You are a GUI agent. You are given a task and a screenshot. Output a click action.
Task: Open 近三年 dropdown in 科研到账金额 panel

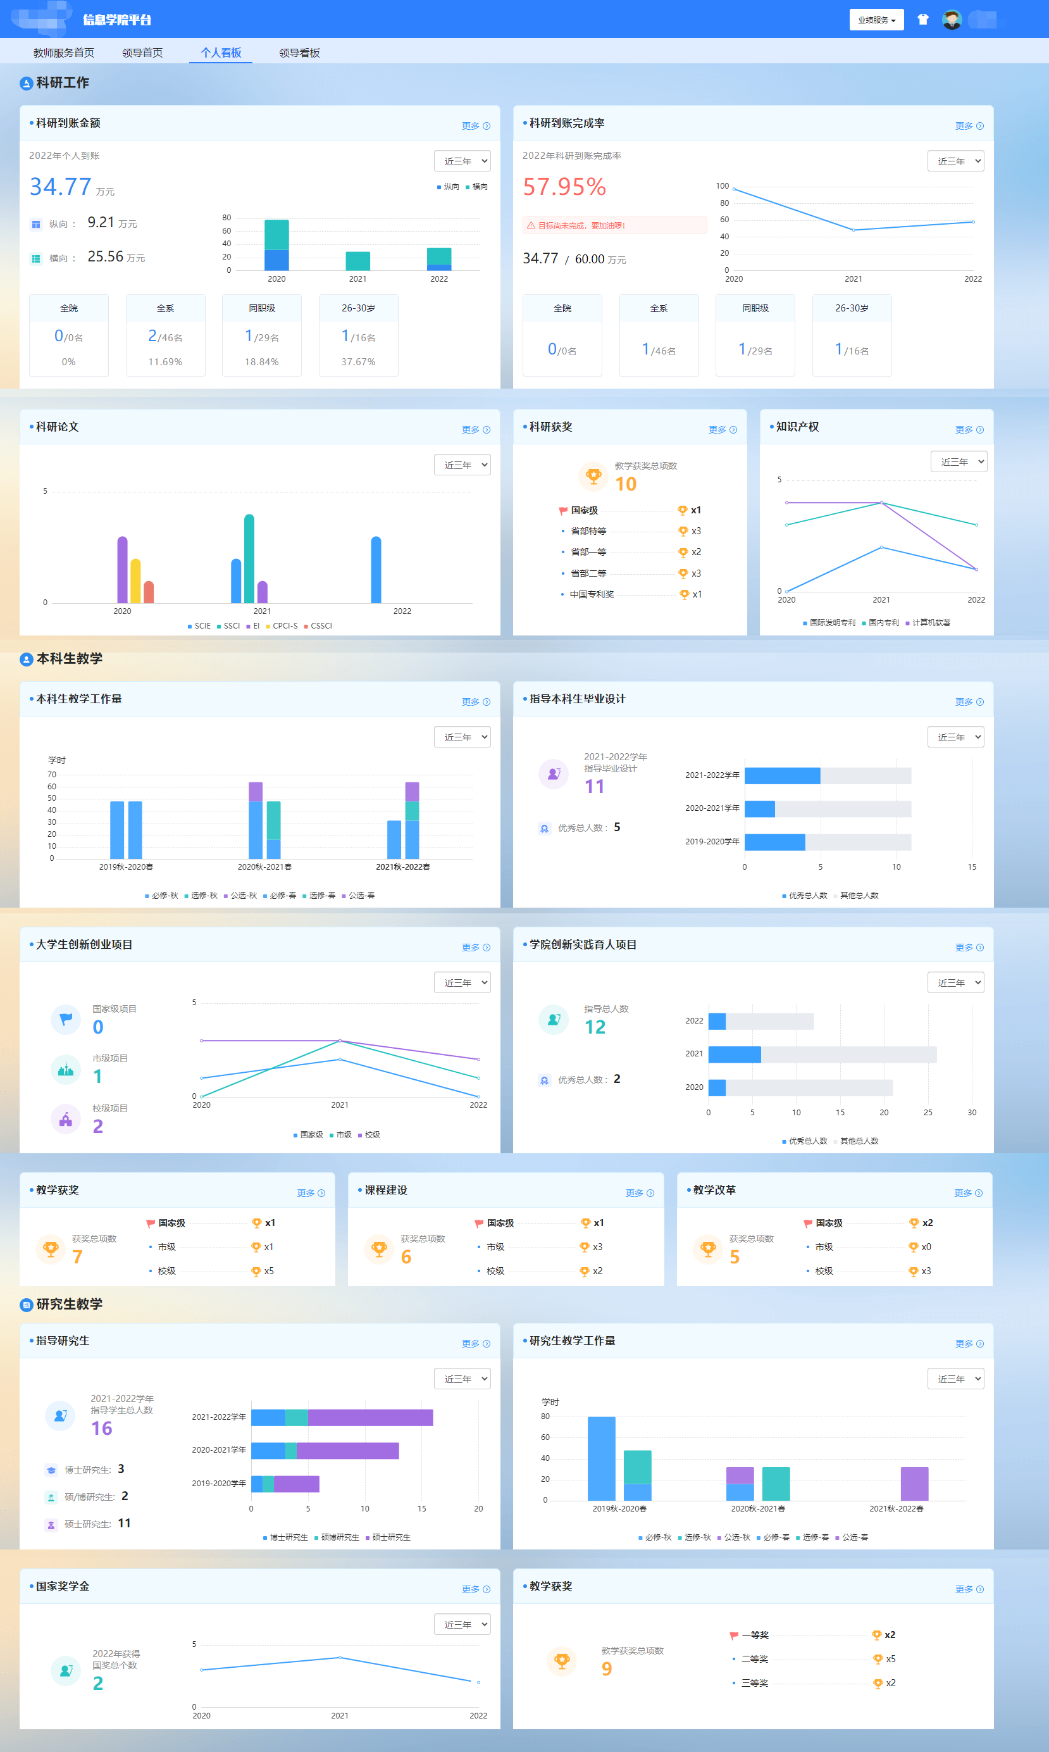462,161
